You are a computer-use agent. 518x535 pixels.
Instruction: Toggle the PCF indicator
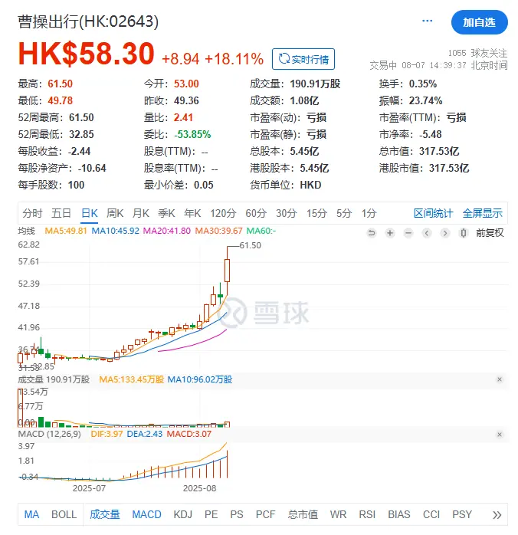(265, 514)
